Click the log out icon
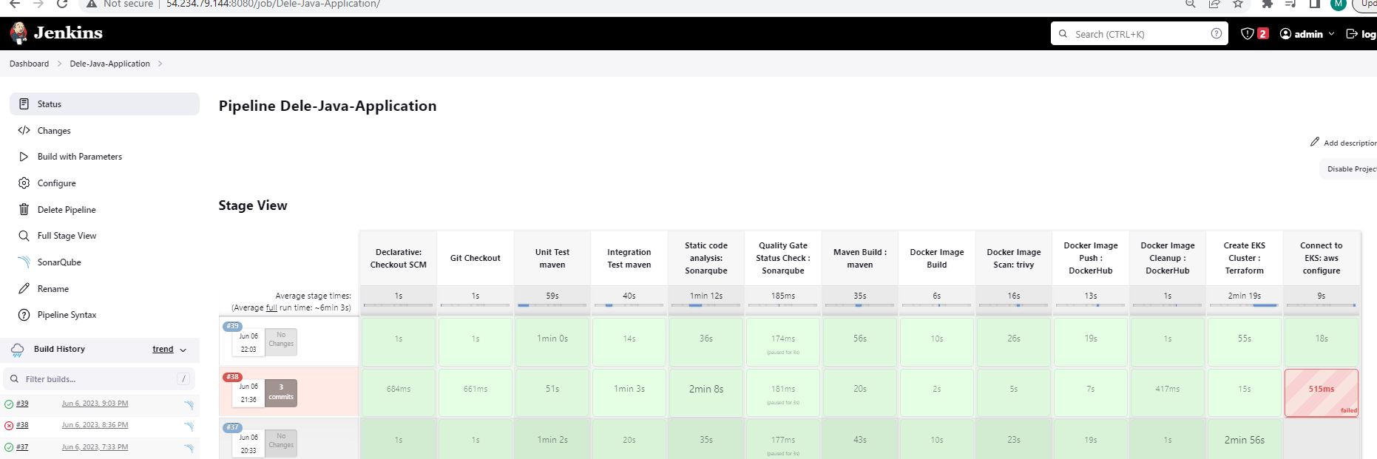Screen dimensions: 1377x459 coord(1352,34)
